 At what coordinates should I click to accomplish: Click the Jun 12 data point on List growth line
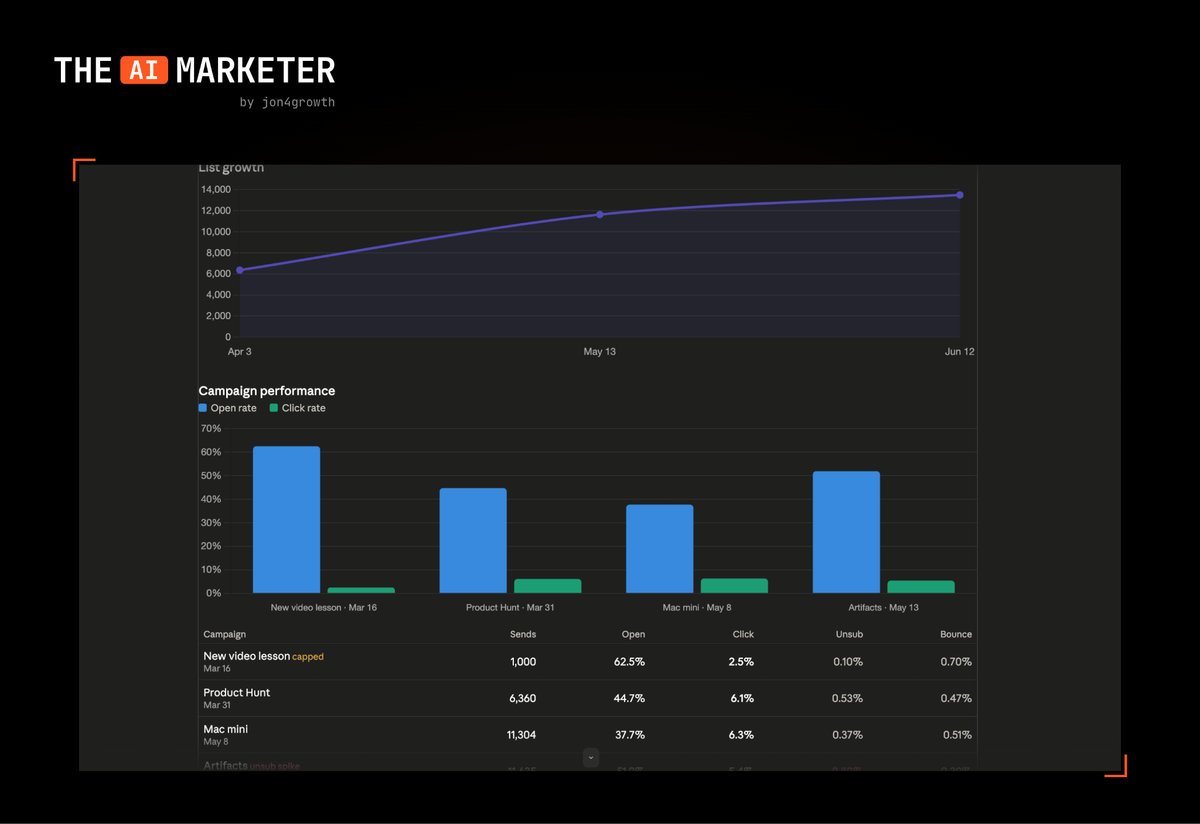click(x=960, y=195)
